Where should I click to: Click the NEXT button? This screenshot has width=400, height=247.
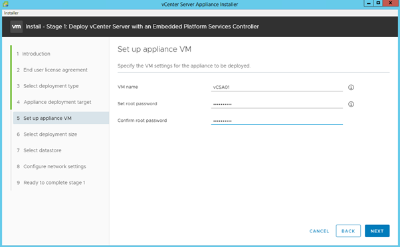pos(377,231)
